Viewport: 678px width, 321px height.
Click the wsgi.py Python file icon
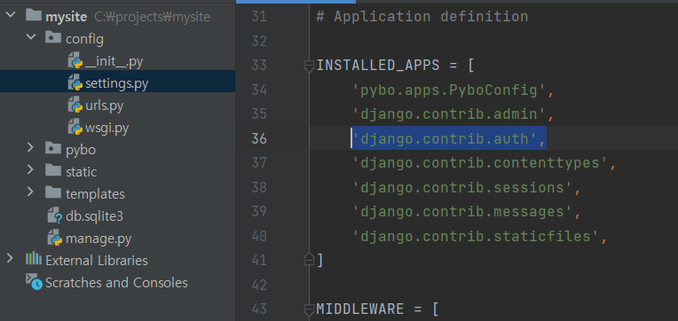(x=75, y=127)
